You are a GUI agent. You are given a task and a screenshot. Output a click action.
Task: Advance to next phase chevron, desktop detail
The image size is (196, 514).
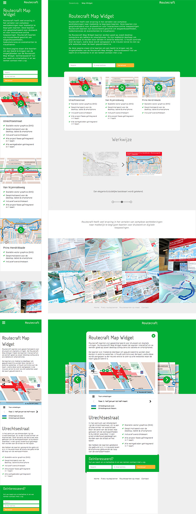tap(150, 401)
